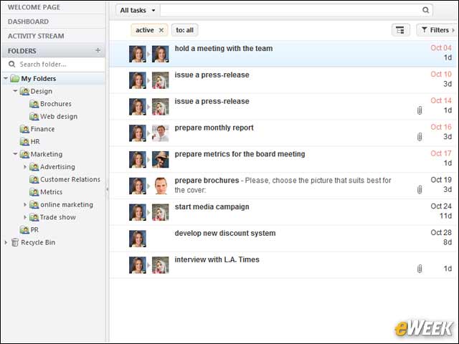This screenshot has height=344, width=459.
Task: Click the Oct 28 due date
Action: point(441,232)
